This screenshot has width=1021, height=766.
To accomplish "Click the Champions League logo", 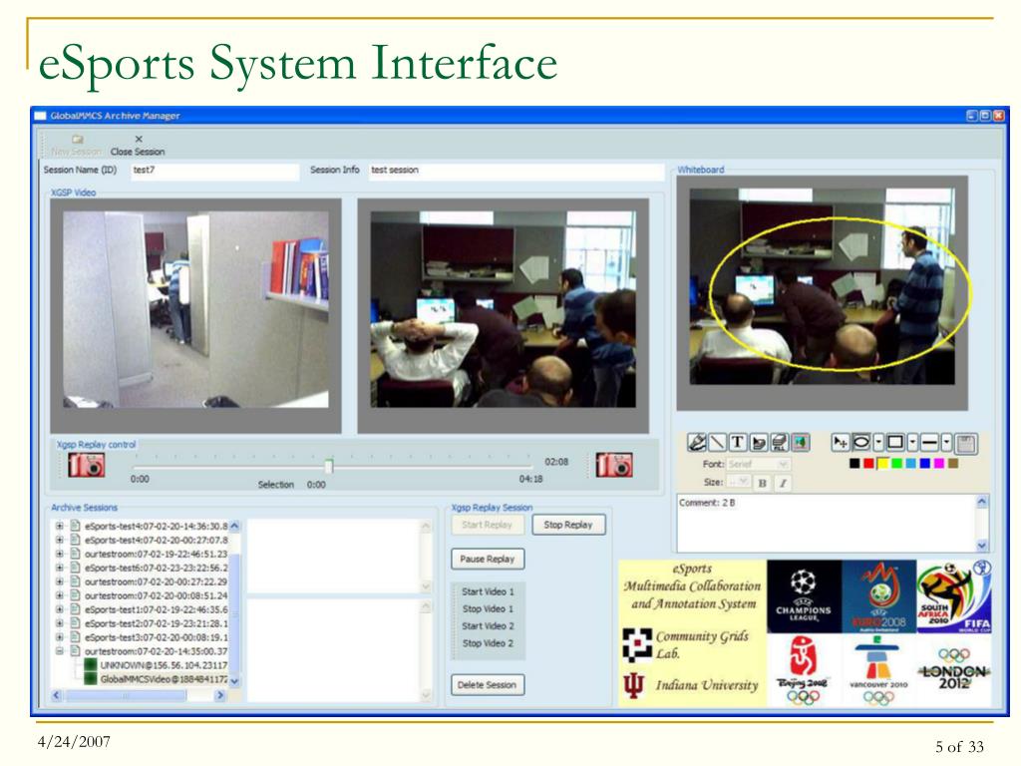I will tap(804, 596).
